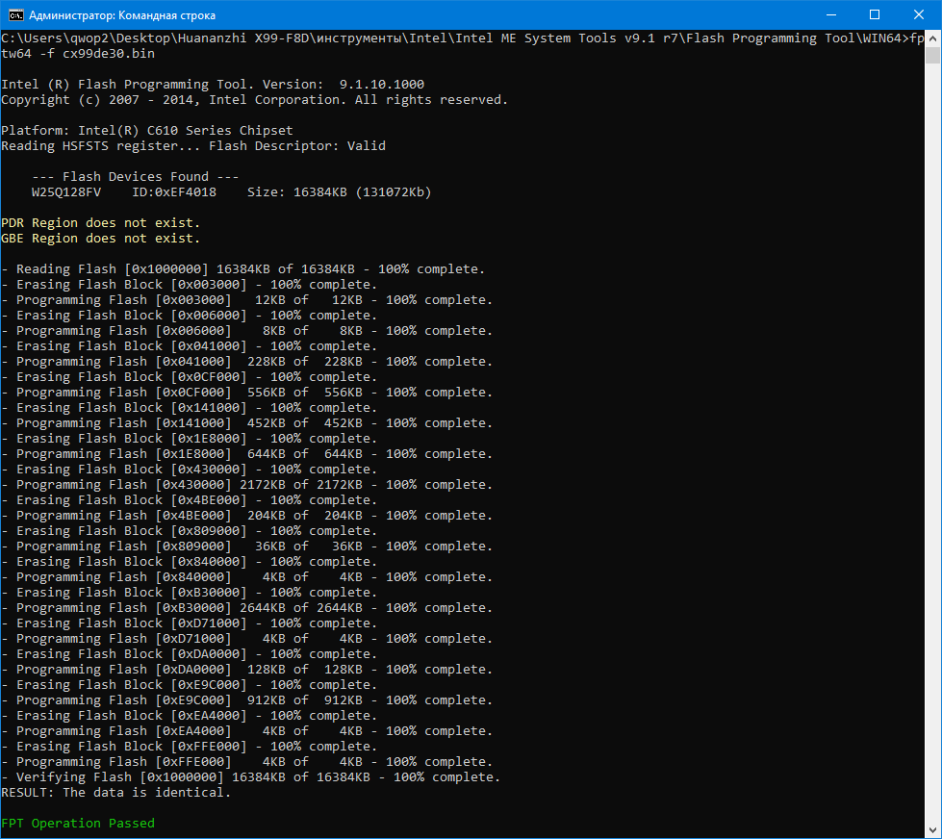Viewport: 942px width, 839px height.
Task: Click 'Programming Flash [0xE9C000]' 912KB line
Action: pos(247,700)
